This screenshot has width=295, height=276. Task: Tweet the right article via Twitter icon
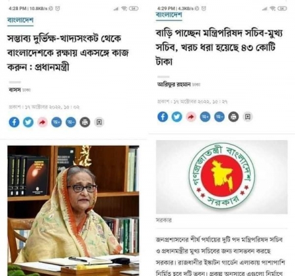(177, 117)
